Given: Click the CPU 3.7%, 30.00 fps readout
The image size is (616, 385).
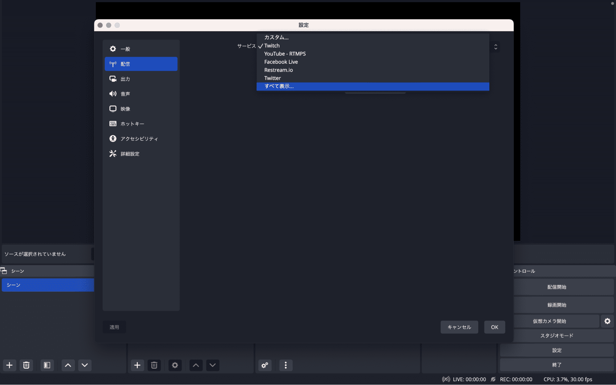Looking at the screenshot, I should point(568,379).
